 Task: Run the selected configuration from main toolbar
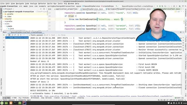(157, 6)
